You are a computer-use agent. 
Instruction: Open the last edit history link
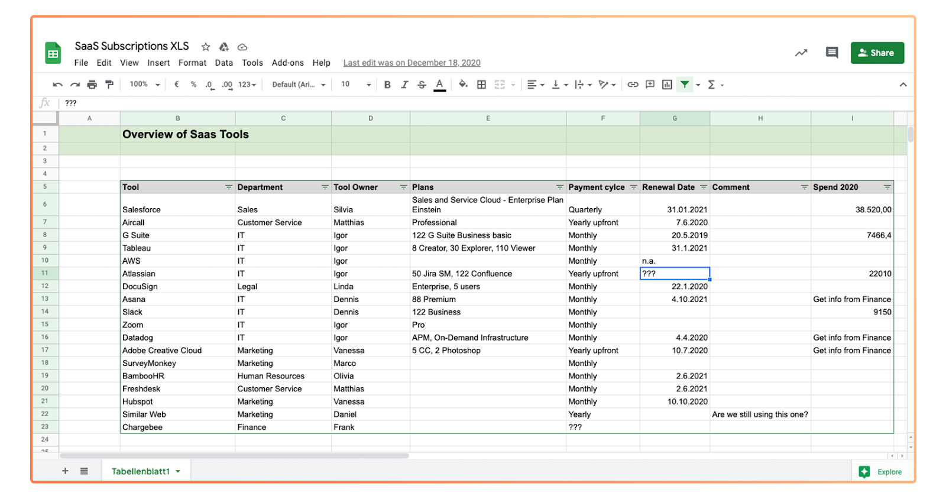pyautogui.click(x=412, y=63)
